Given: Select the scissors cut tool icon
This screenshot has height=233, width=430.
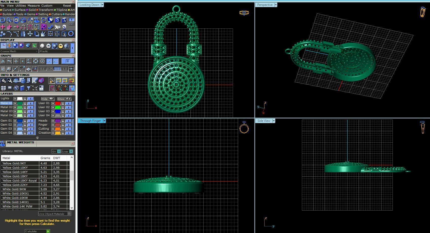Looking at the screenshot, I should tap(64, 34).
